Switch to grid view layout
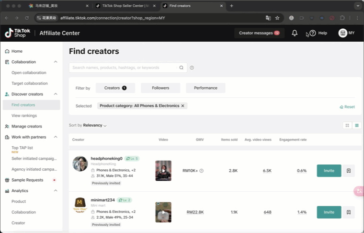This screenshot has height=233, width=364. pos(347,125)
